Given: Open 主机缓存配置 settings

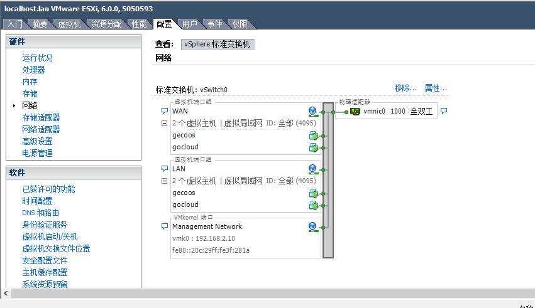Looking at the screenshot, I should coord(45,272).
